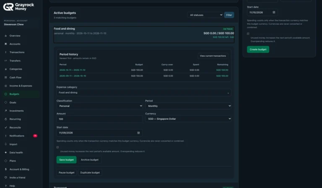The width and height of the screenshot is (322, 188).
Task: Click the Import download icon
Action: pos(6,144)
